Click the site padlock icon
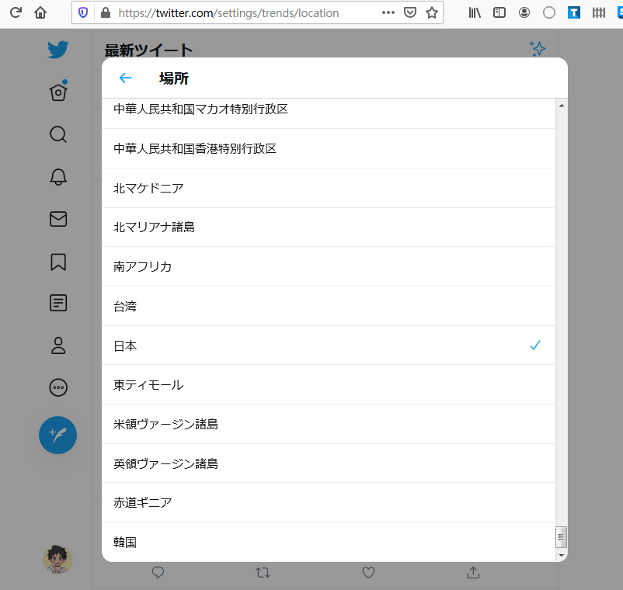Viewport: 623px width, 590px height. click(106, 13)
